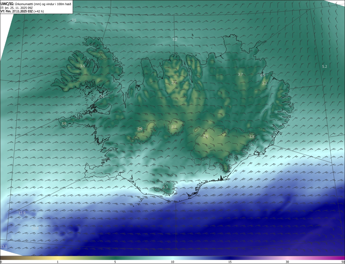Screen dimensions: 345x264
Task: Click the 7.1 value label near Breiðafjörður
Action: point(102,96)
